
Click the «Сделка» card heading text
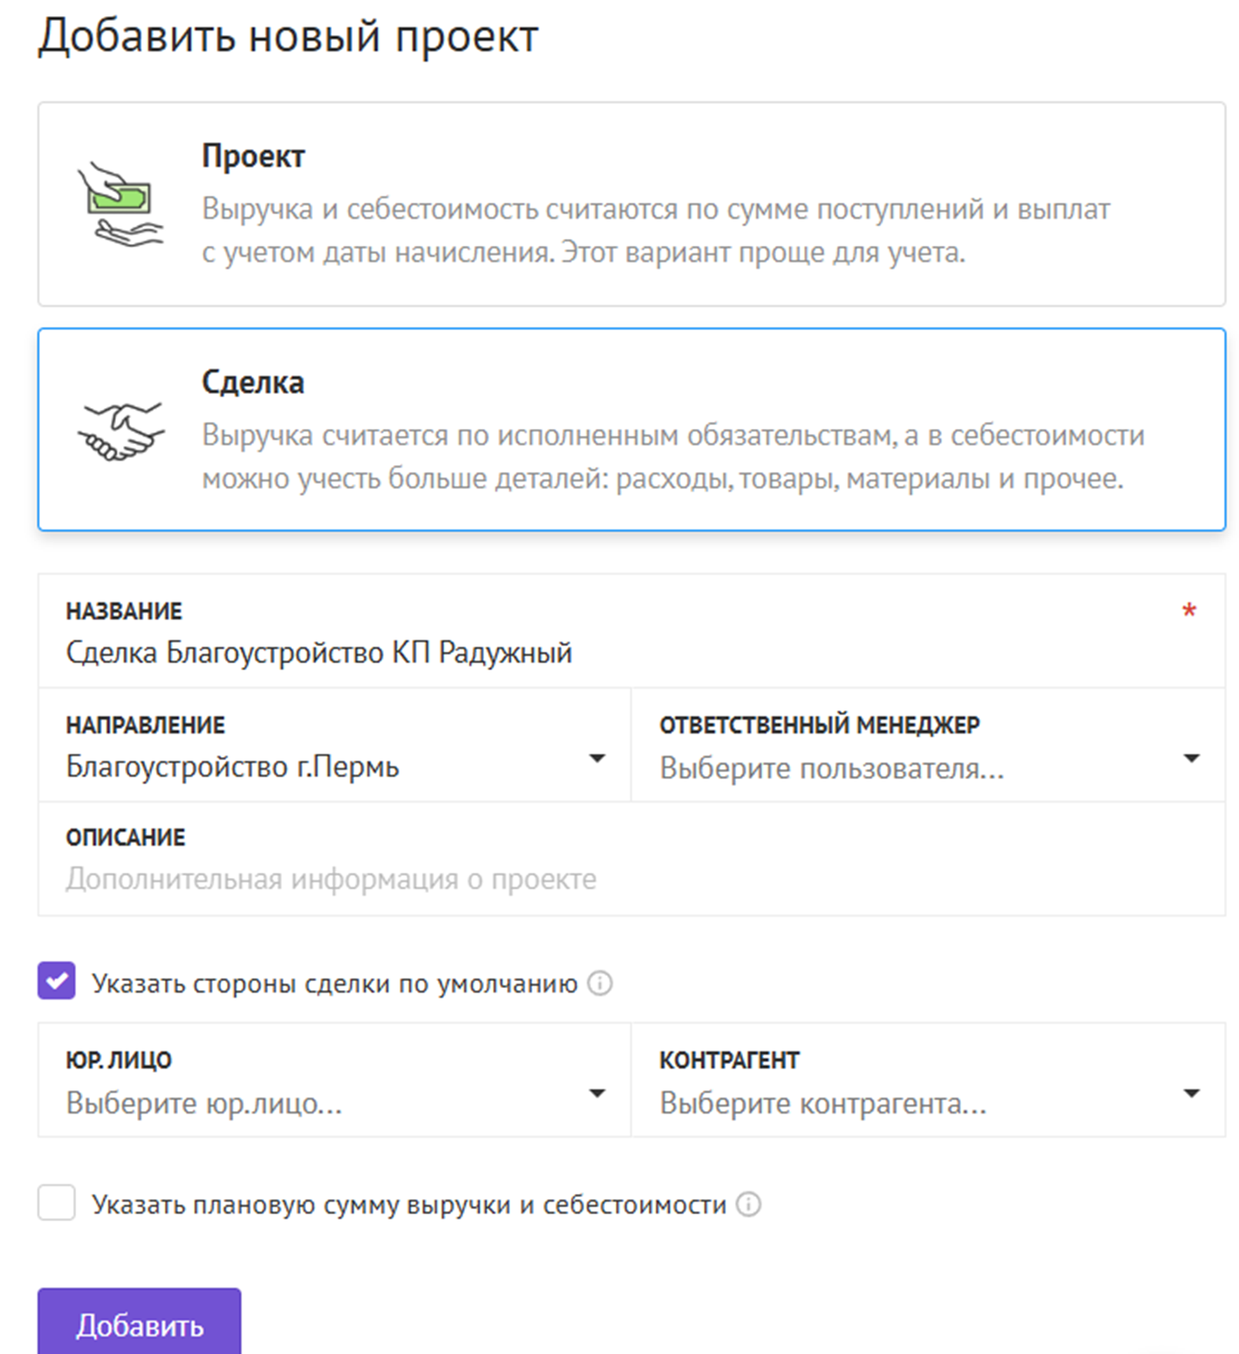pos(253,383)
